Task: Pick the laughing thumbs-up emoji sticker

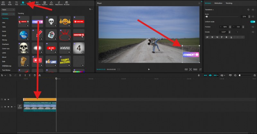Action: [65, 22]
